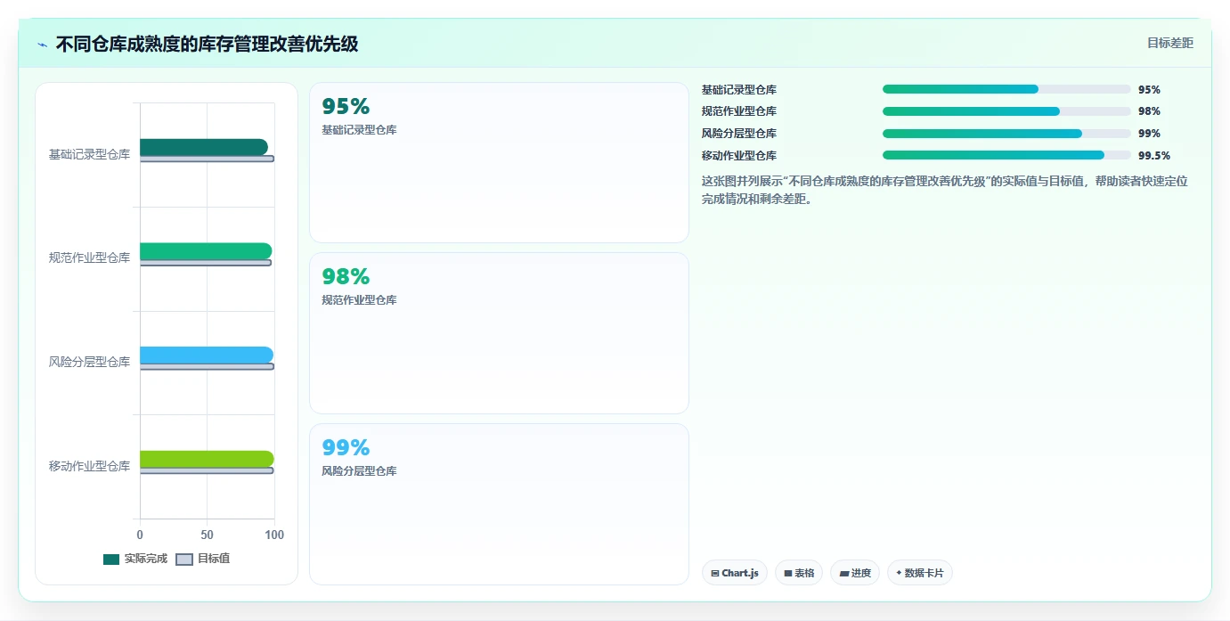
Task: Click the 50 tick on chart x-axis
Action: [x=208, y=535]
